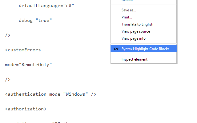
Task: Choose Save as... from context menu
Action: click(129, 10)
